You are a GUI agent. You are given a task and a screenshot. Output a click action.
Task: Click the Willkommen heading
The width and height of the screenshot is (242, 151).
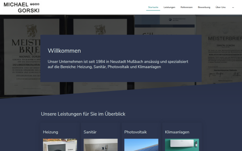pyautogui.click(x=64, y=51)
